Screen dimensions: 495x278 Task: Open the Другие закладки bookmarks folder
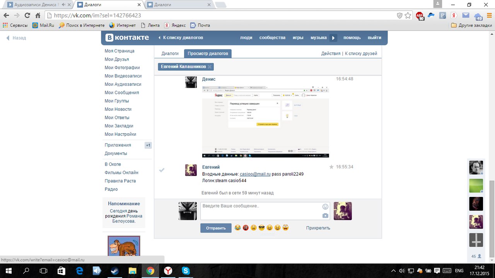click(x=472, y=25)
